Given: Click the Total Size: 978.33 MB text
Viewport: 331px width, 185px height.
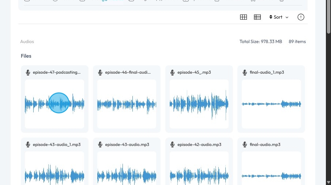Looking at the screenshot, I should point(261,42).
